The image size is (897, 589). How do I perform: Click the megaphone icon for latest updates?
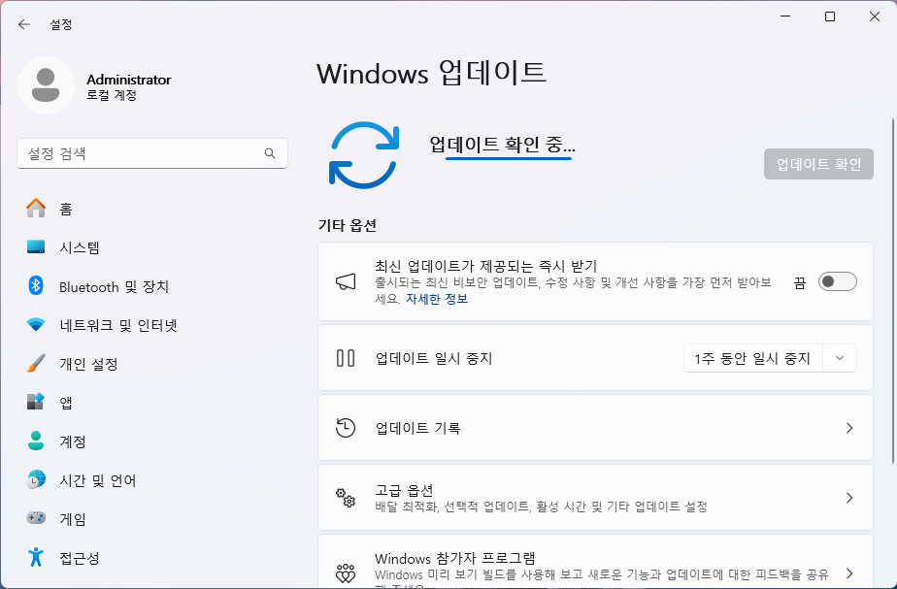(x=346, y=282)
